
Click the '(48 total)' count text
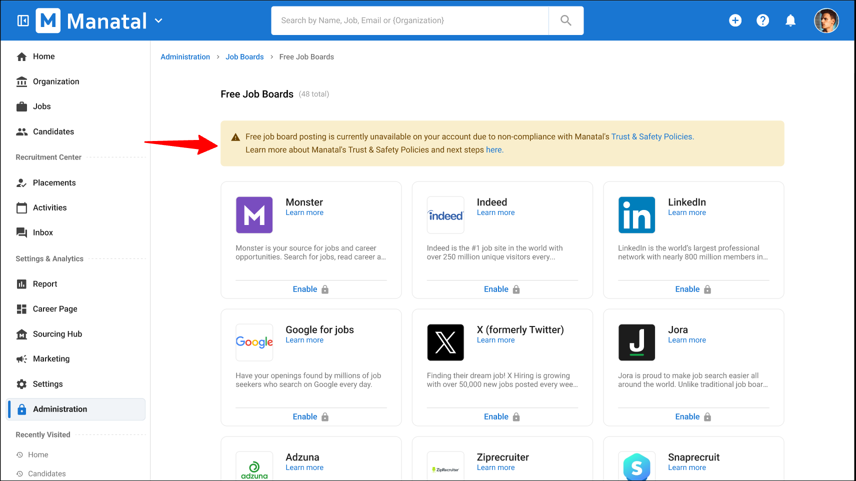point(314,94)
